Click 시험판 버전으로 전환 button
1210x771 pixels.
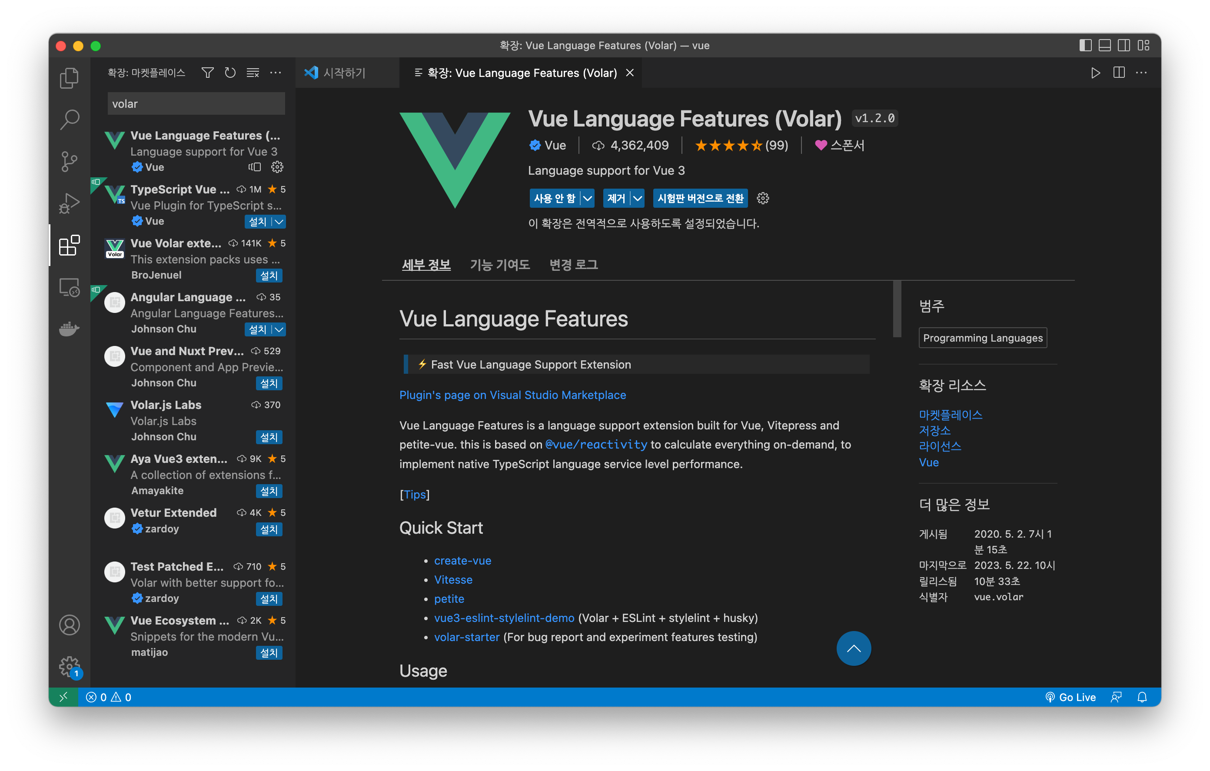(x=701, y=198)
